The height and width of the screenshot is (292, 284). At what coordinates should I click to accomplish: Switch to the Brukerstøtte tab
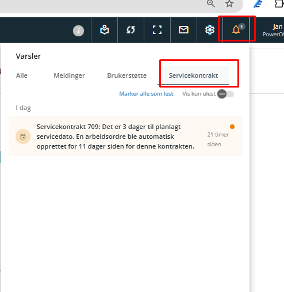coord(127,75)
